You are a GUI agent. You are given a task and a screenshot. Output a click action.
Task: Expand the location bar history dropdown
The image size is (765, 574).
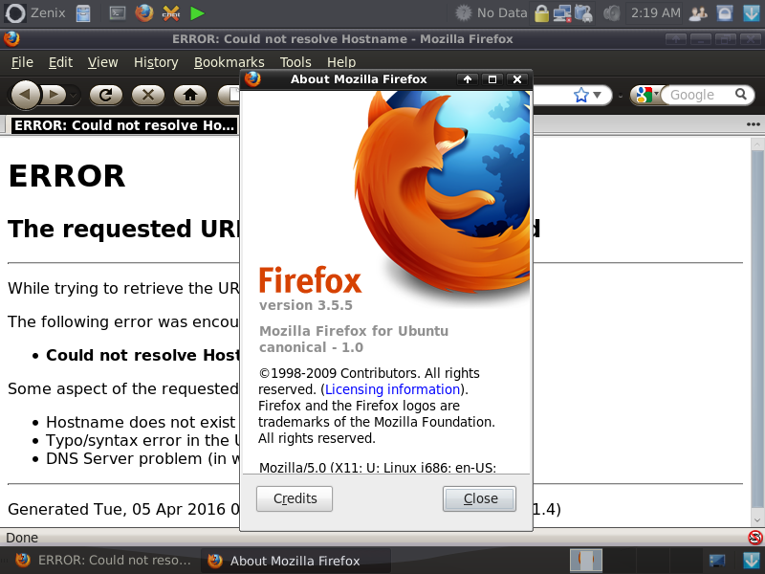(x=597, y=95)
